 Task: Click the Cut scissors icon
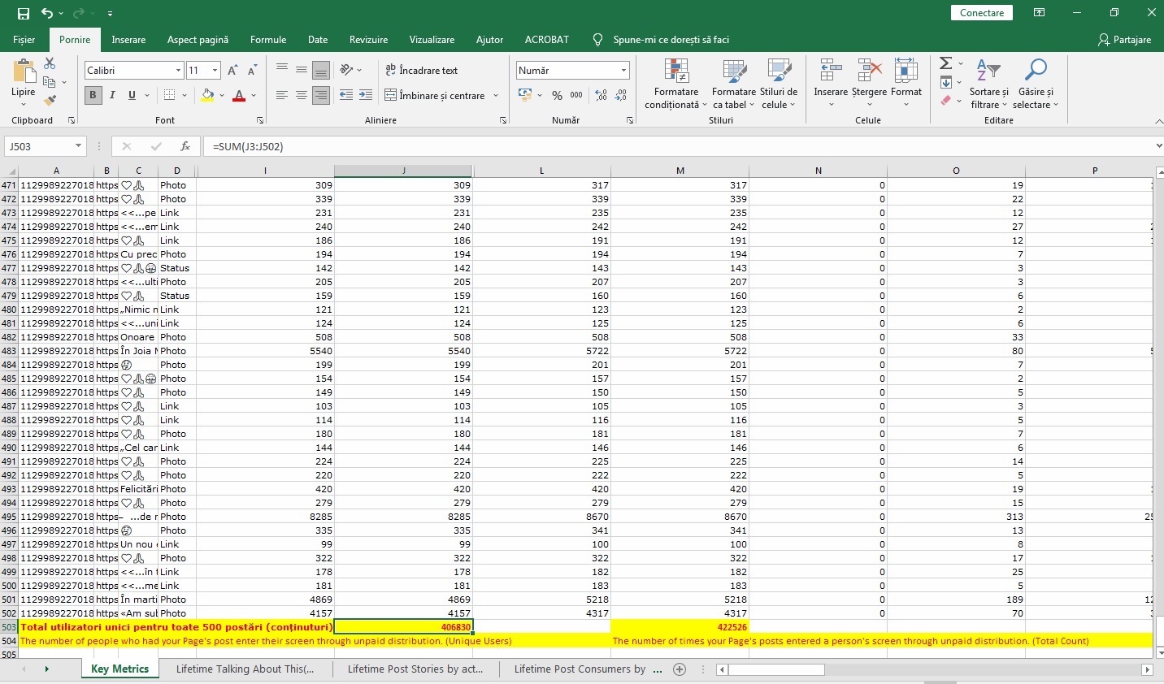pos(50,63)
